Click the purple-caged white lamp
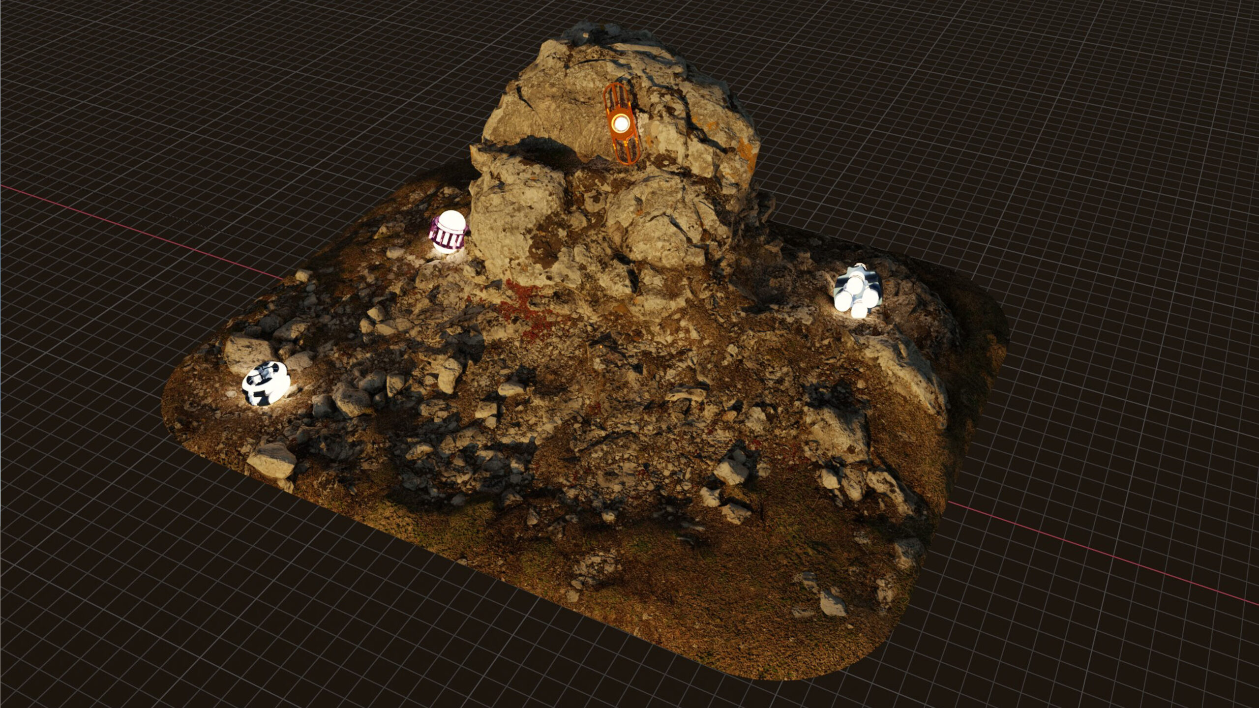The height and width of the screenshot is (708, 1259). (x=447, y=233)
